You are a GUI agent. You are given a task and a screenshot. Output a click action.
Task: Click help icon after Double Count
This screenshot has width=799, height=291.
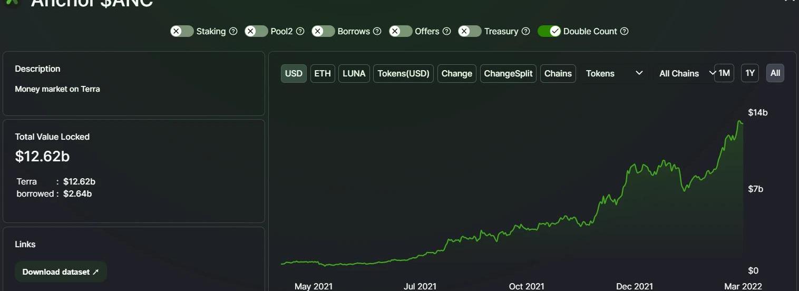625,31
